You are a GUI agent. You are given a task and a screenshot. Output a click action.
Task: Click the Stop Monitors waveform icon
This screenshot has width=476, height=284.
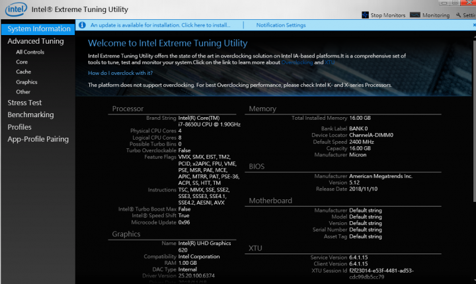tap(365, 15)
